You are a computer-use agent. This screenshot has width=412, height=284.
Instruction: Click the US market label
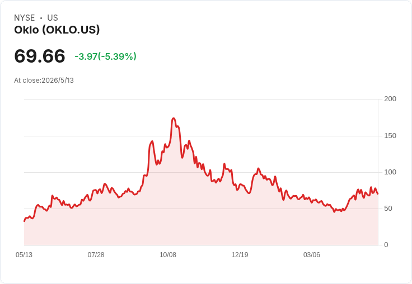pos(53,18)
